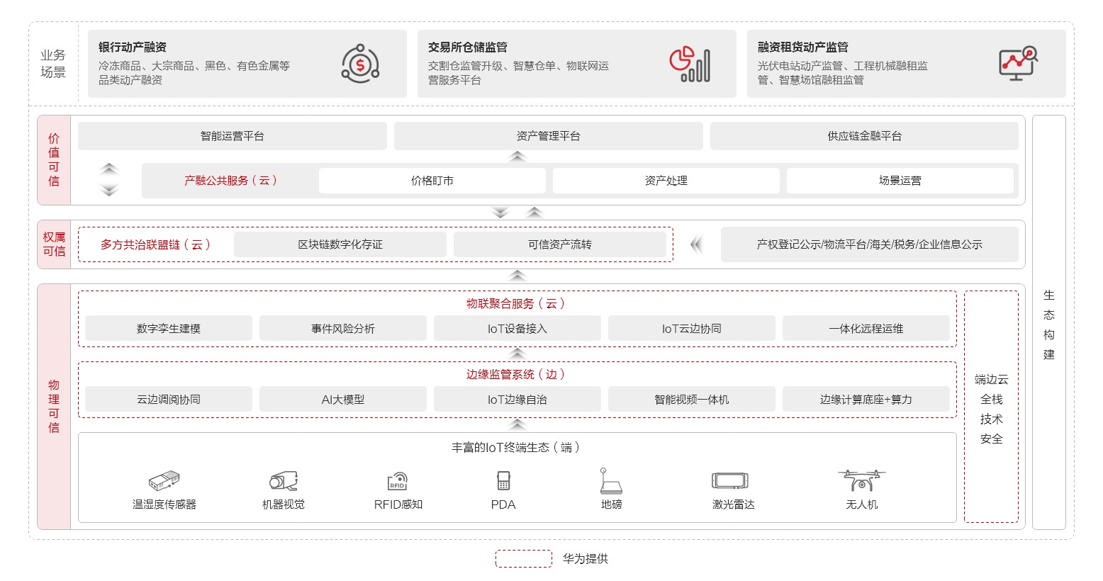Select the 地磅 weighbridge icon
Image resolution: width=1103 pixels, height=581 pixels.
(x=610, y=482)
